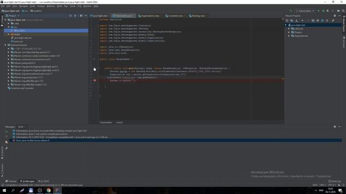Viewport: 346px width, 194px height.
Task: Open the Build menu
Action: pyautogui.click(x=59, y=6)
